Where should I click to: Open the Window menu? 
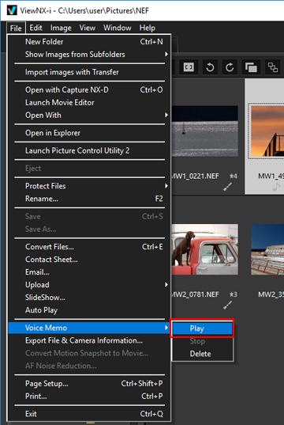[x=118, y=28]
